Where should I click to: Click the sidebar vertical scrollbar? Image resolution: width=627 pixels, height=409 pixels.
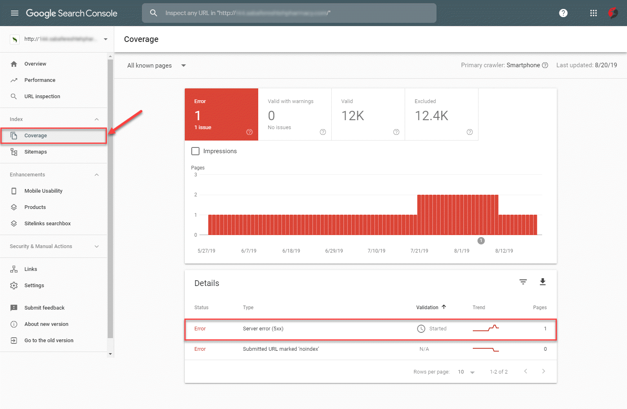[110, 198]
